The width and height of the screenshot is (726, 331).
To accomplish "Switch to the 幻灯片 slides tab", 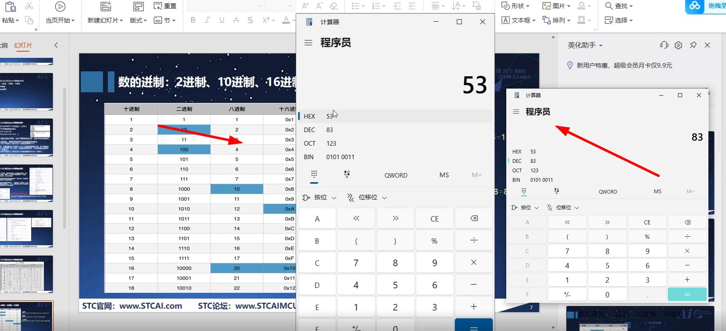I will (x=23, y=45).
